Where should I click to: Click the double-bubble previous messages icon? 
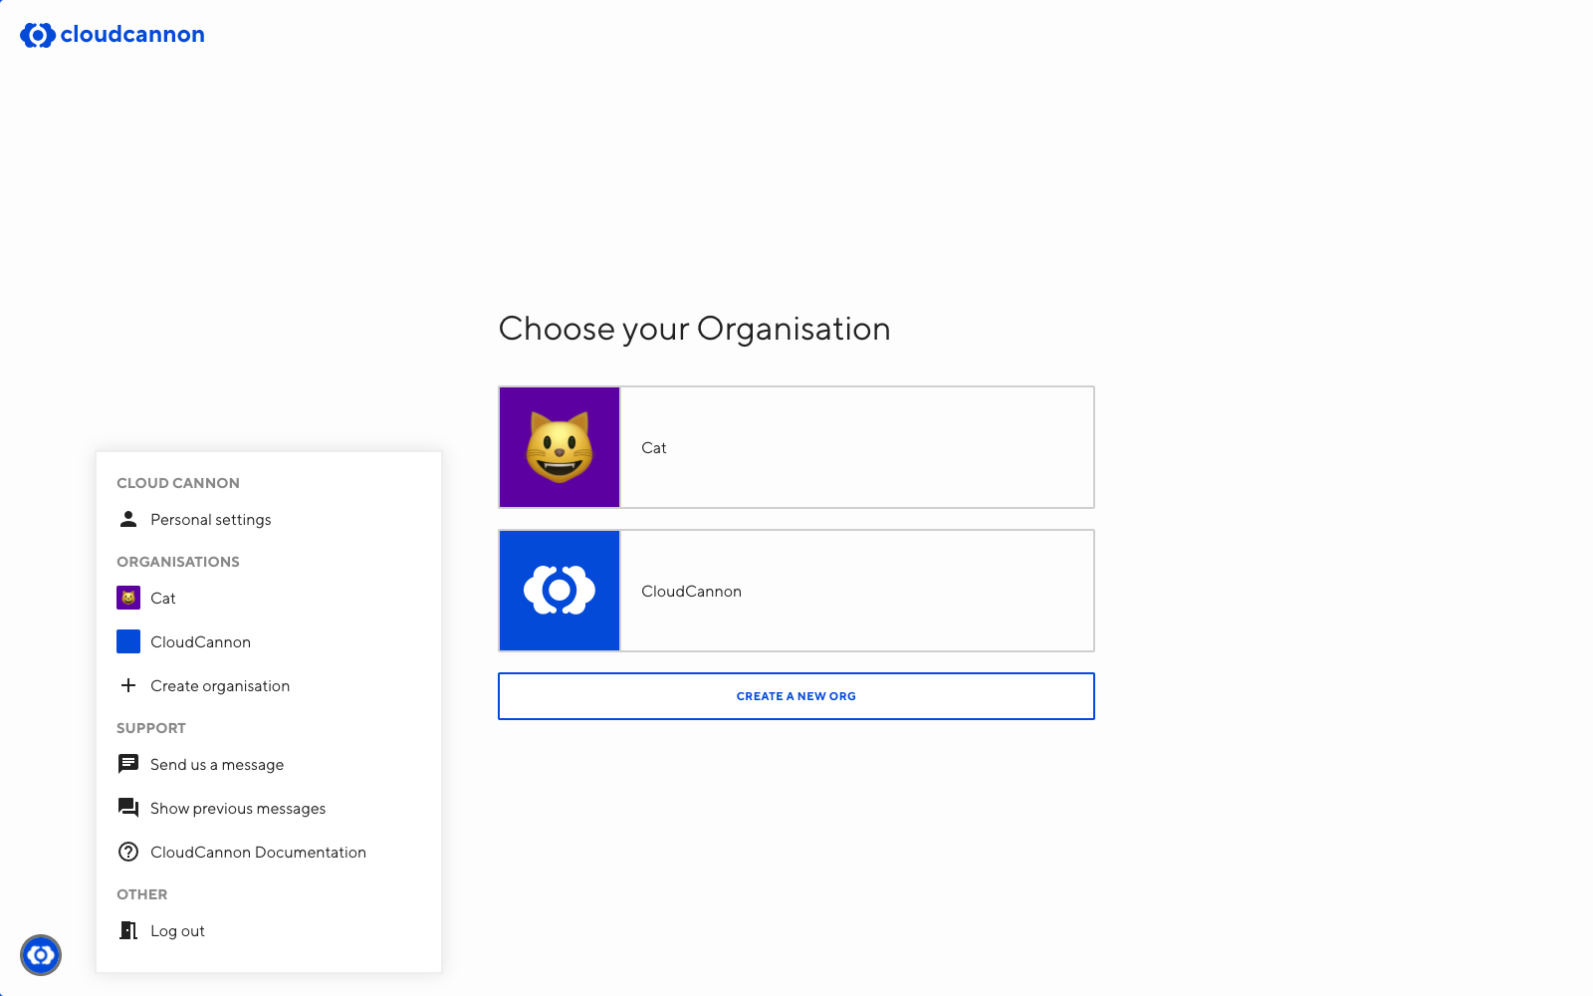click(x=128, y=808)
